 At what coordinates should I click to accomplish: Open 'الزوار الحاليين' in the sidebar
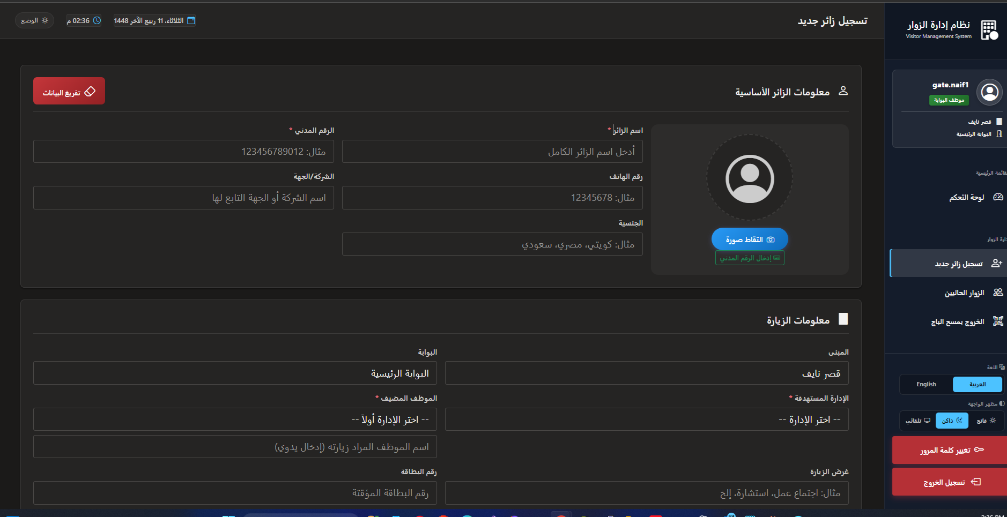[947, 293]
